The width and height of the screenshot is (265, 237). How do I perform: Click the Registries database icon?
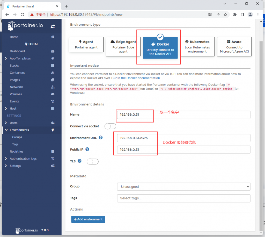tap(53, 152)
